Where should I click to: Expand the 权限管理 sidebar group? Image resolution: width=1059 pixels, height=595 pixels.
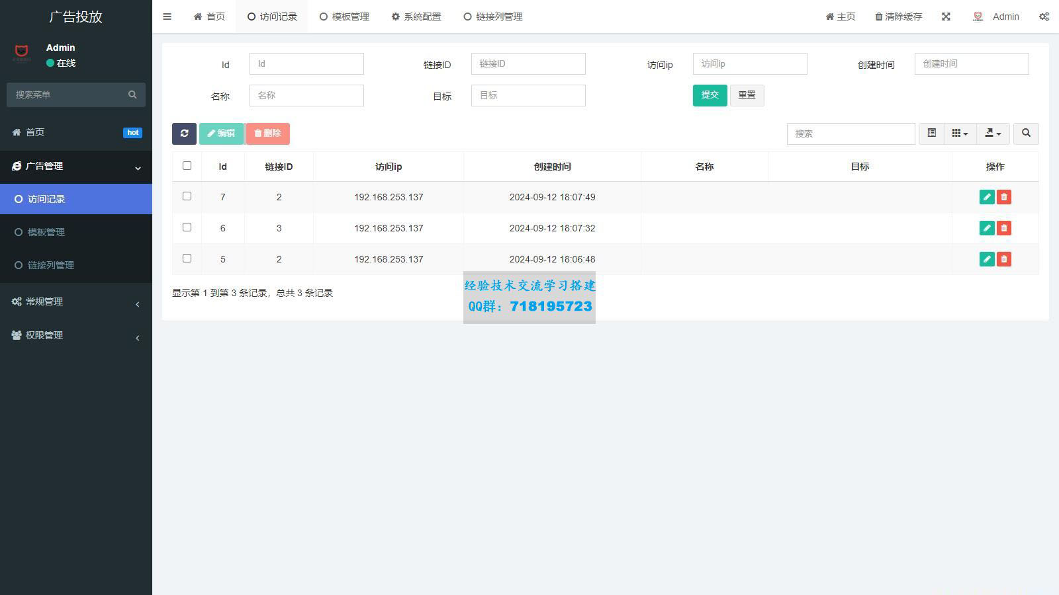click(76, 336)
